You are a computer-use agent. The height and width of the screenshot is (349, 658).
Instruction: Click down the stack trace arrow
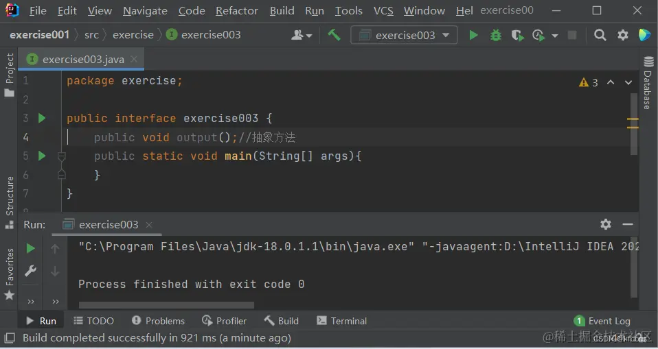coord(55,272)
